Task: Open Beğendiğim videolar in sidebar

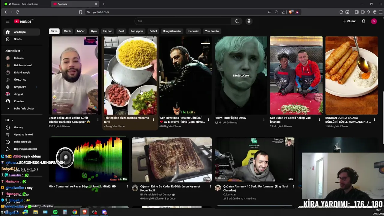Action: tap(22, 149)
